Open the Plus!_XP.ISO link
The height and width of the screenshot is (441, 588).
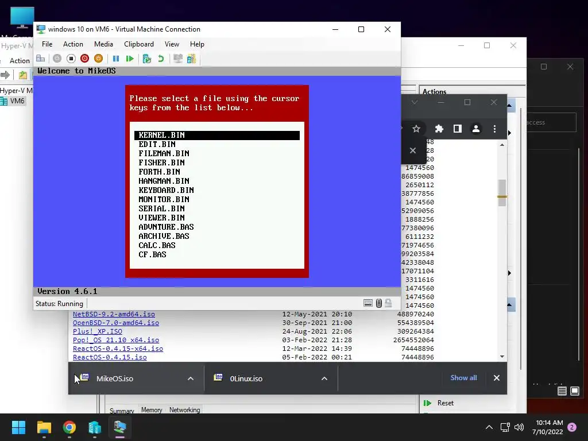point(98,331)
